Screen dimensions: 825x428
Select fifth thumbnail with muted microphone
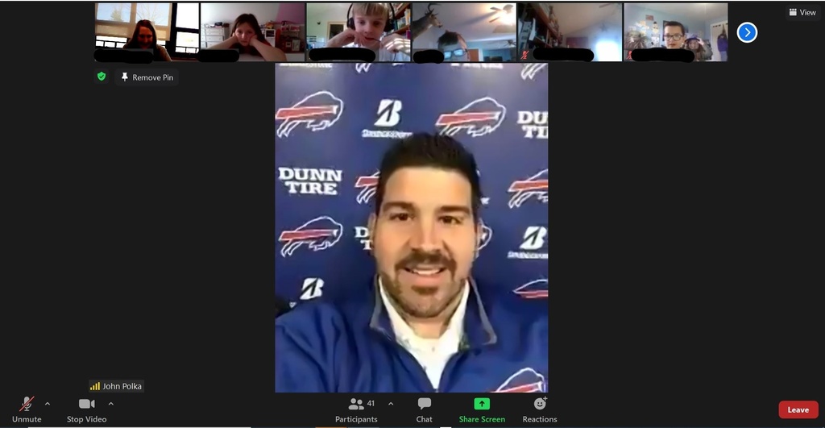[x=570, y=32]
